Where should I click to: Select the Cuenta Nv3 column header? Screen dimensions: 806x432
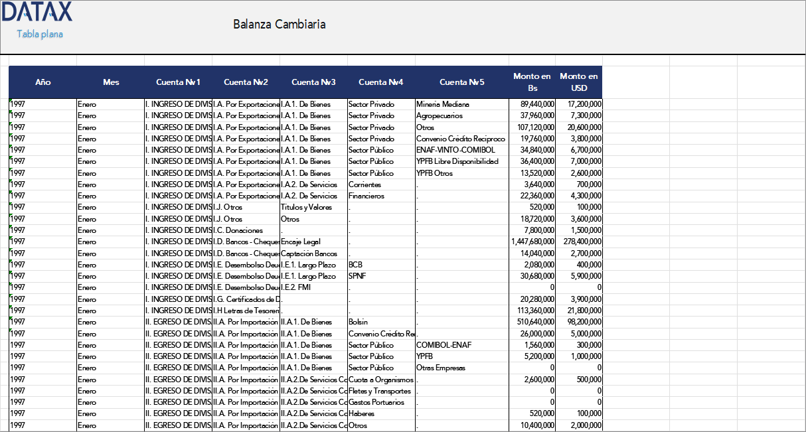(x=313, y=82)
